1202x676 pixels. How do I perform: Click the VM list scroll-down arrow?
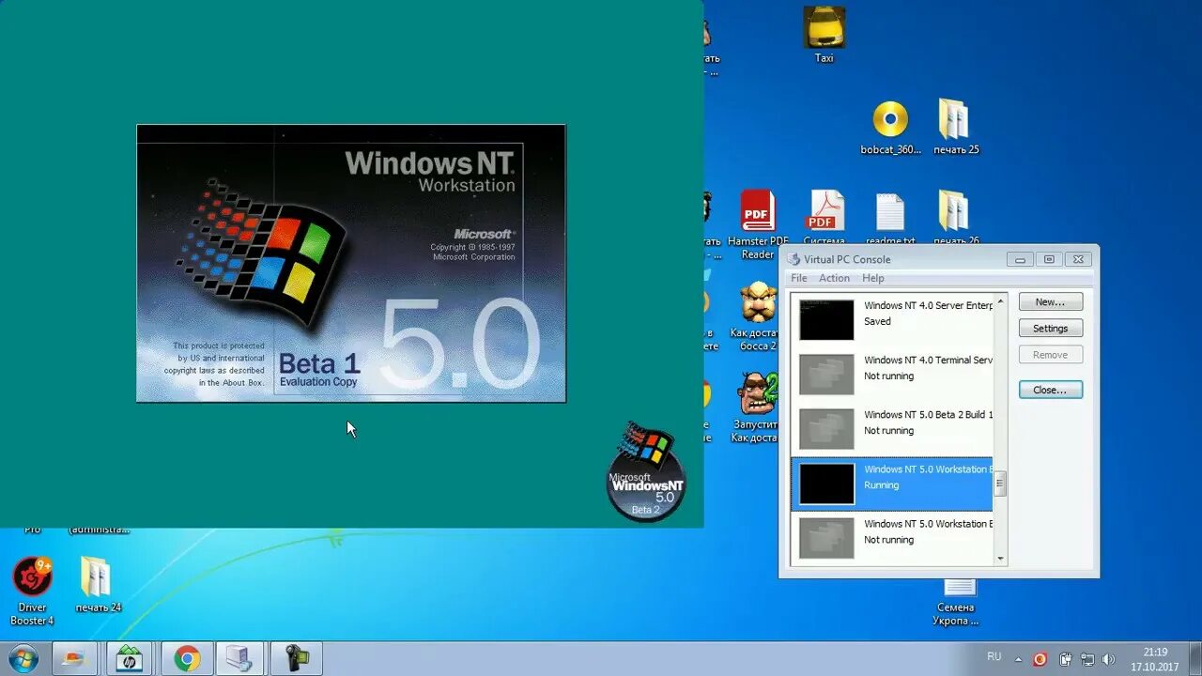tap(1000, 558)
